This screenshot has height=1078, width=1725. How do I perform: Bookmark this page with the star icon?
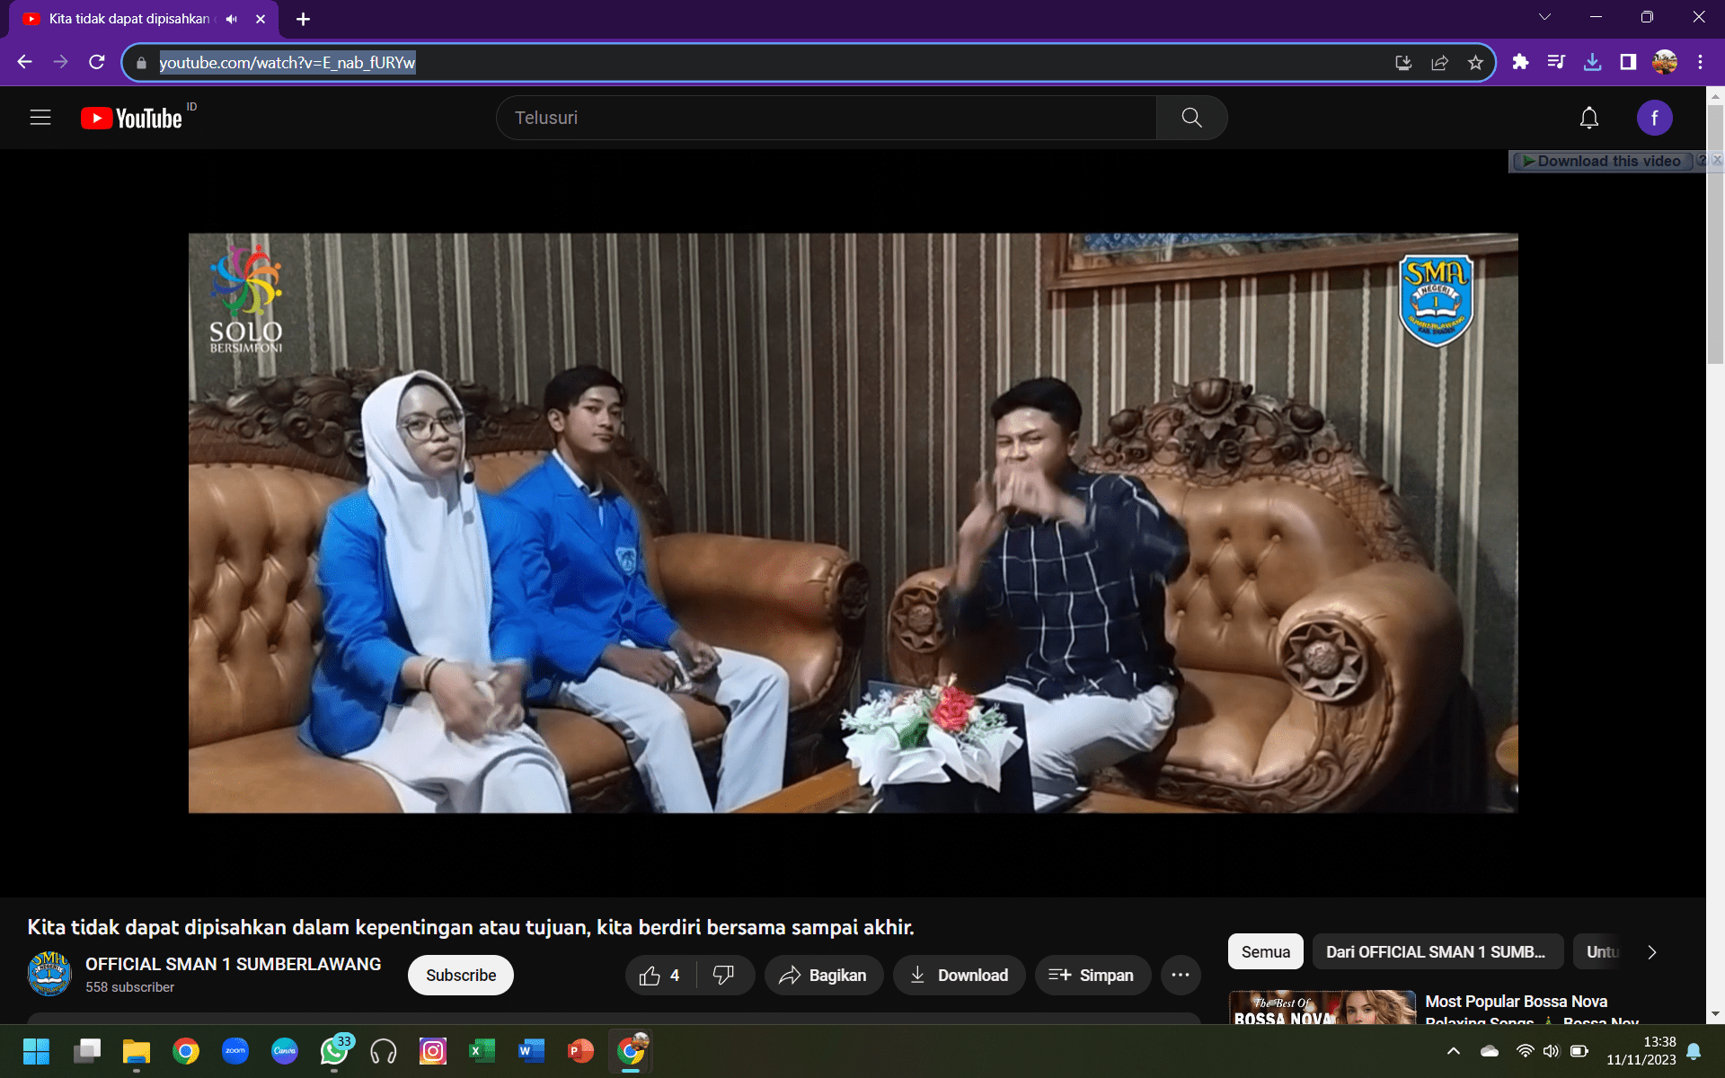1475,62
